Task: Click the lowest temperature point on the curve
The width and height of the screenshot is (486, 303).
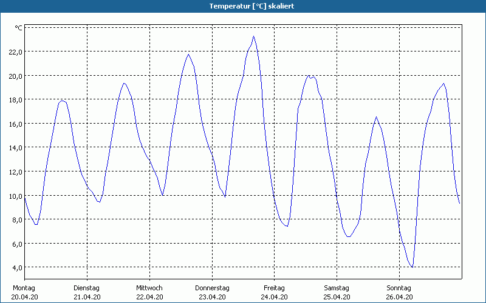Action: [412, 267]
